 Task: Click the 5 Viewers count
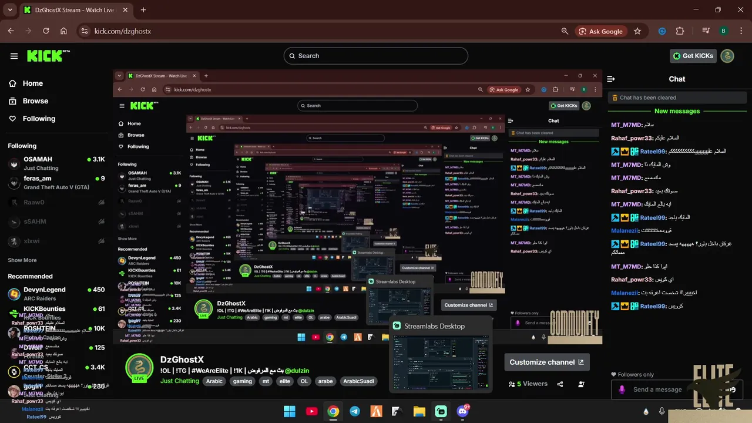(x=528, y=384)
